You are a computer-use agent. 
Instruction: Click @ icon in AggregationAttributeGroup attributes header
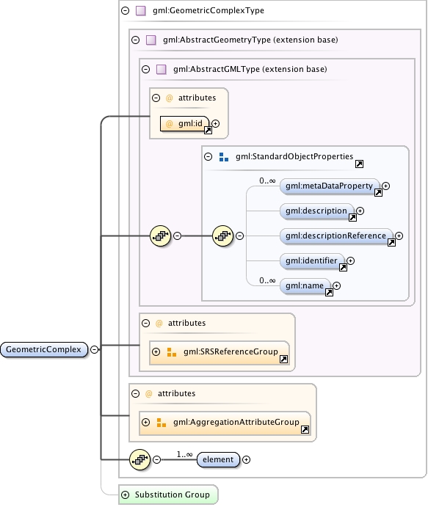pos(148,394)
